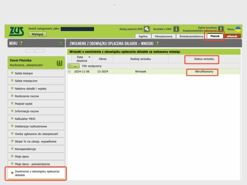Switch to the Świadczeniobiorca tab
The width and height of the screenshot is (247, 185).
(191, 36)
